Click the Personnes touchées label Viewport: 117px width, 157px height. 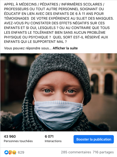point(18,141)
